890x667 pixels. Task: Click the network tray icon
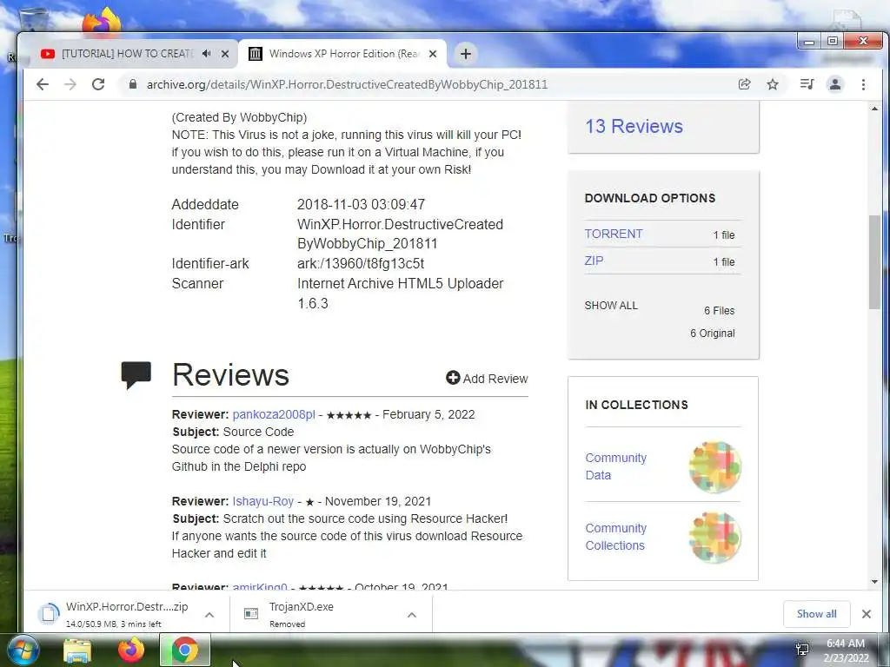point(802,650)
